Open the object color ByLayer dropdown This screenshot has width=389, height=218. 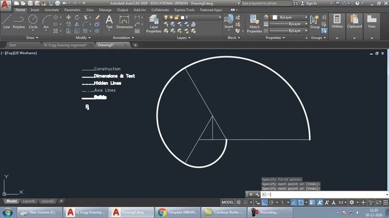point(289,18)
